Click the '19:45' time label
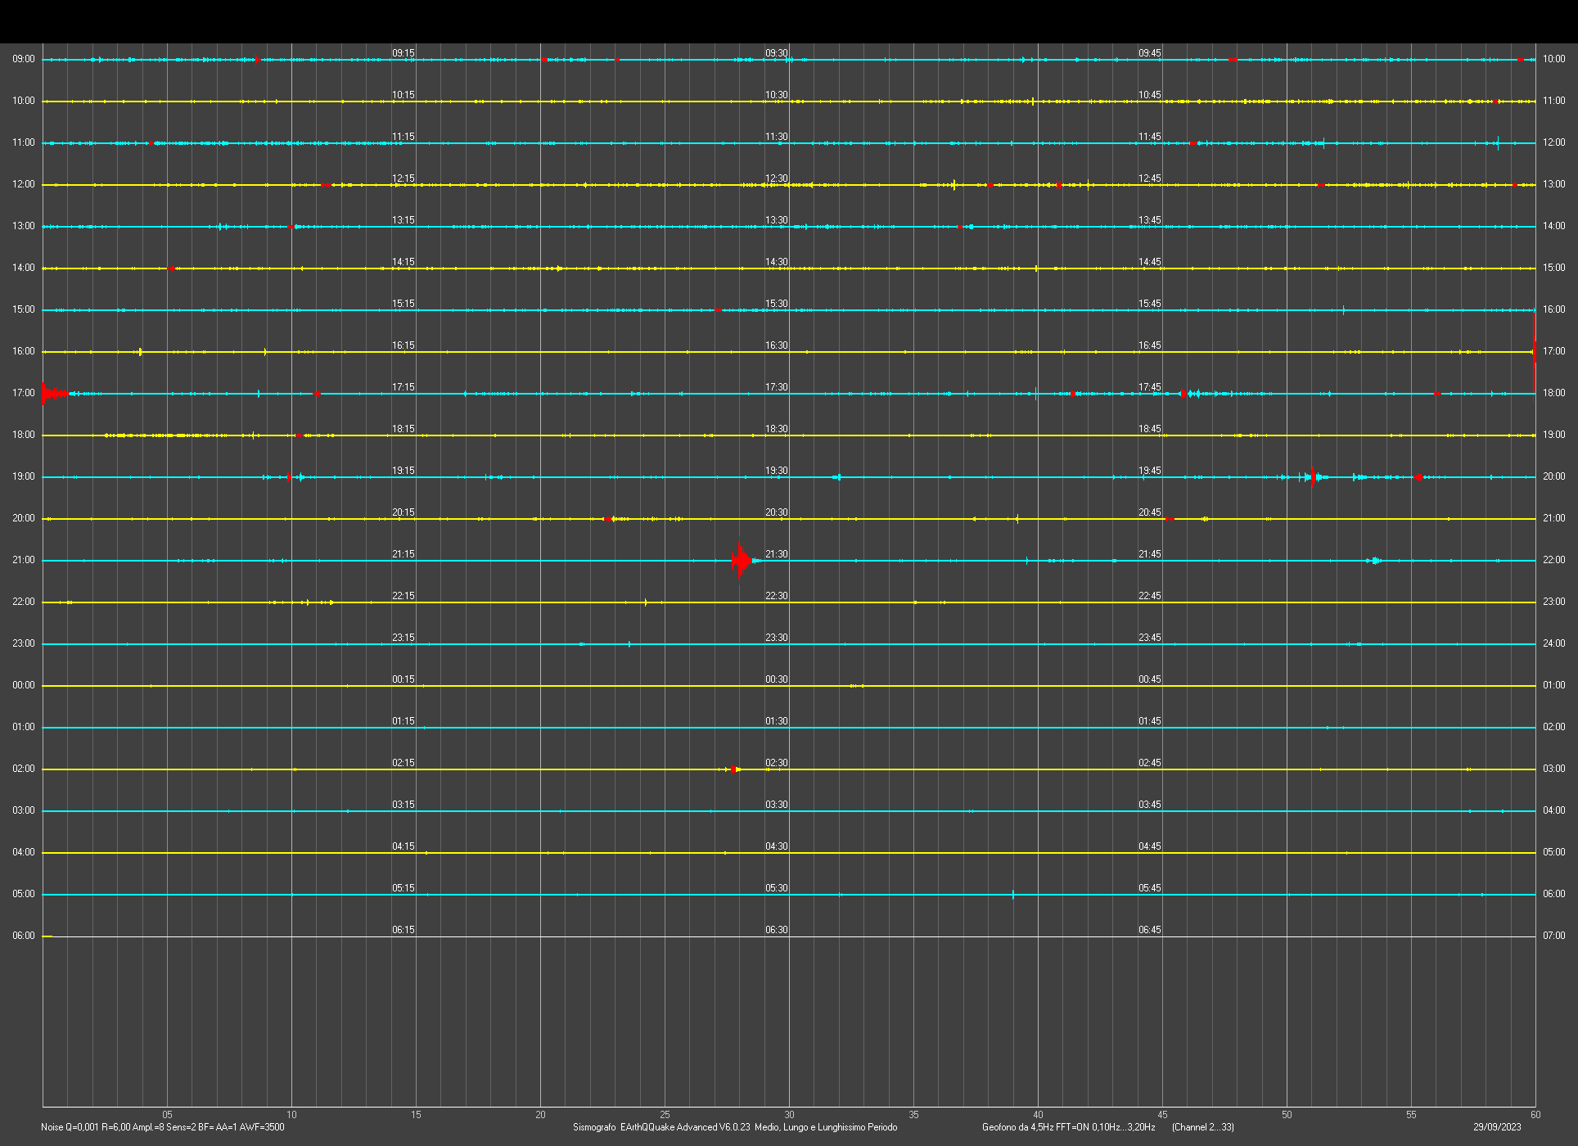1578x1146 pixels. click(1150, 471)
